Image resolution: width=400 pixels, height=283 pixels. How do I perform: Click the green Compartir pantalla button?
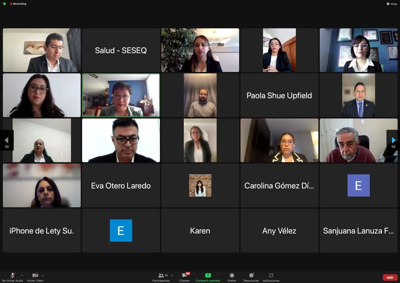tap(208, 277)
